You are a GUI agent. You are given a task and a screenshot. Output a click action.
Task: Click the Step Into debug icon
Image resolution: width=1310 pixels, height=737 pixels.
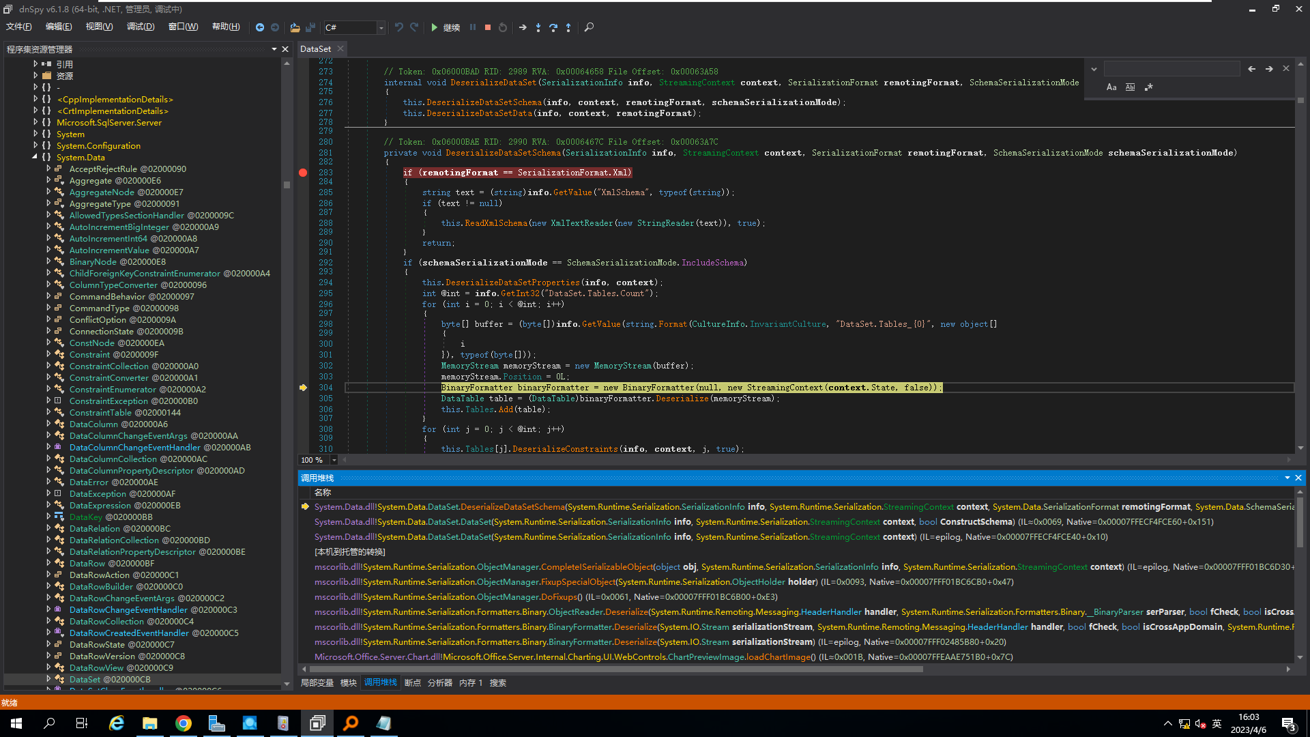(537, 27)
